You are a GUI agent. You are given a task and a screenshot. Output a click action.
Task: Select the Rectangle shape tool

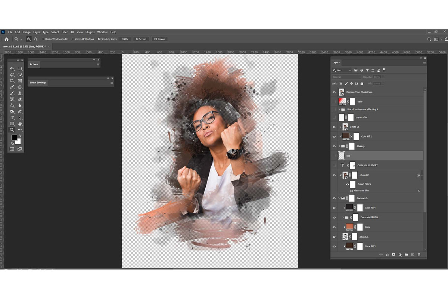pos(12,123)
